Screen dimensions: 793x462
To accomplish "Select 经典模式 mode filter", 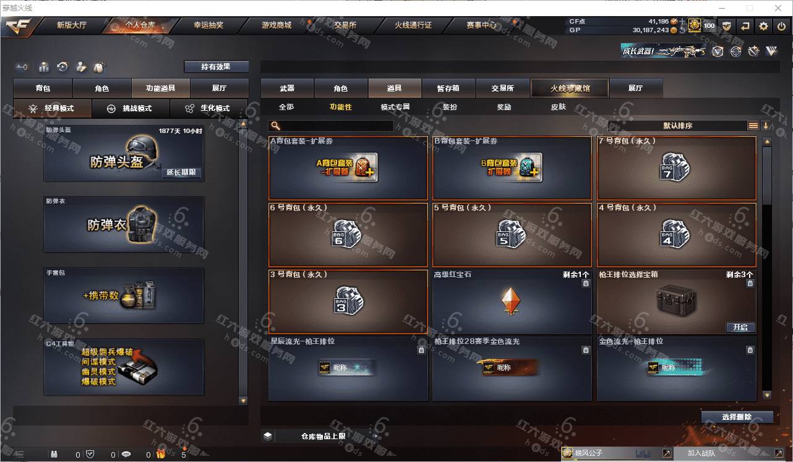I will point(53,108).
